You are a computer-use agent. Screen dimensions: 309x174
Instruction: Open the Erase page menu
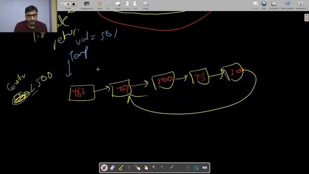tap(145, 5)
